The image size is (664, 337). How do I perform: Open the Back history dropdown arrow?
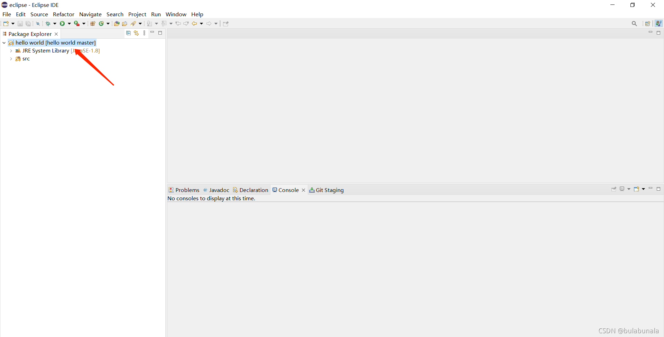coord(201,23)
